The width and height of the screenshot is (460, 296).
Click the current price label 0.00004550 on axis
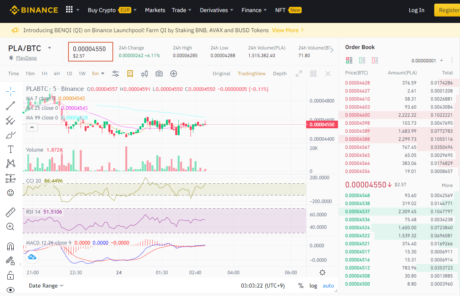click(x=322, y=124)
